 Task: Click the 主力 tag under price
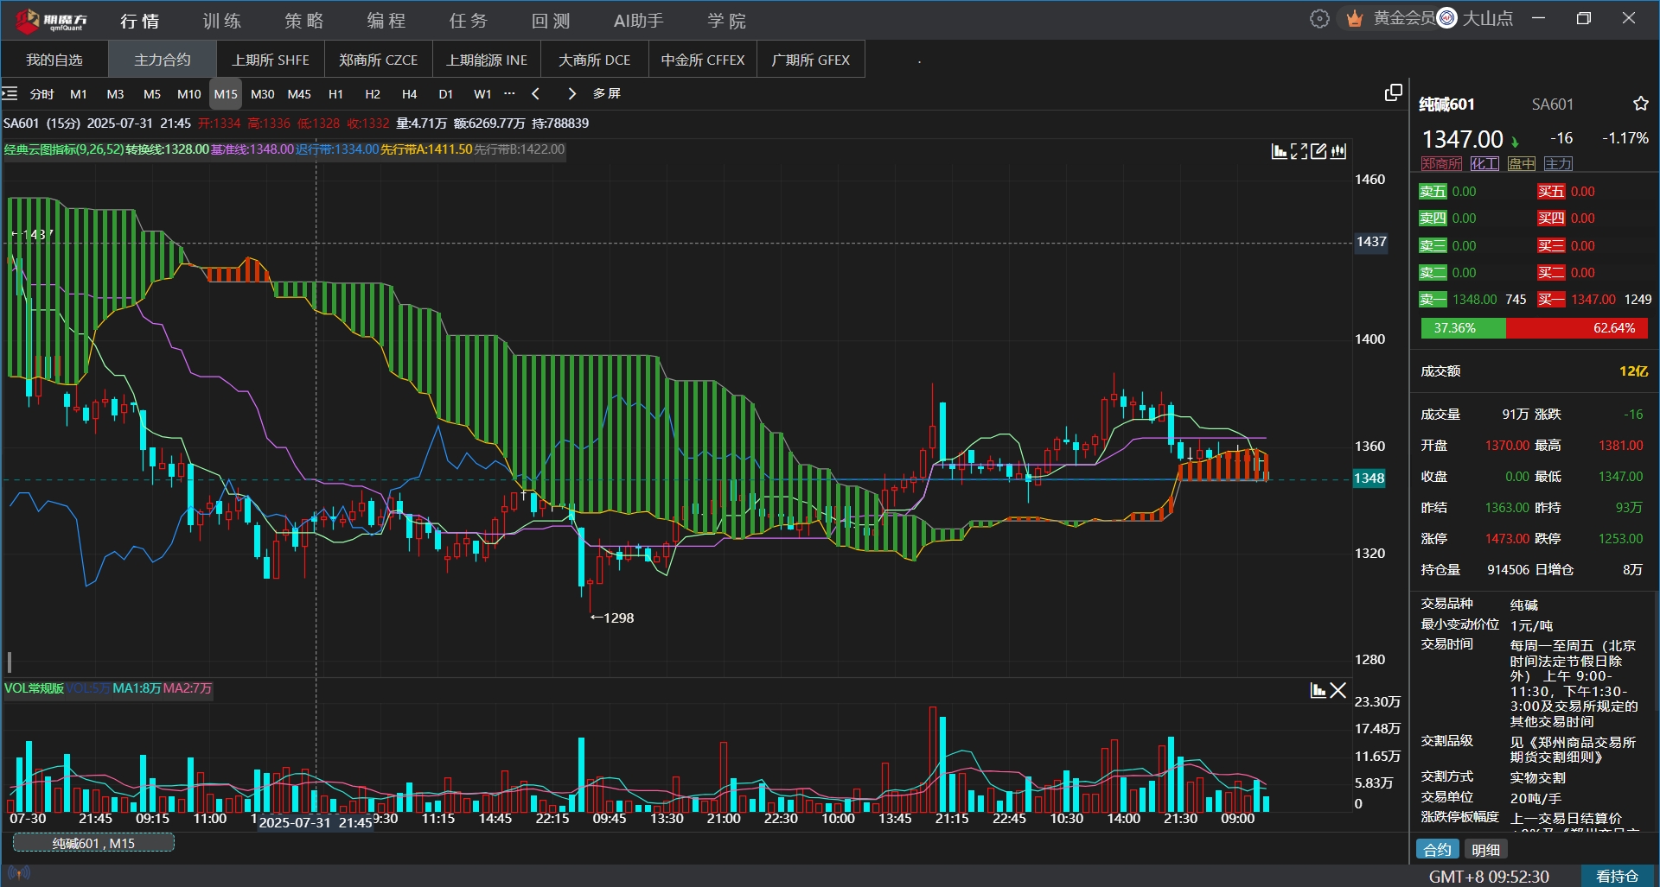coord(1559,164)
